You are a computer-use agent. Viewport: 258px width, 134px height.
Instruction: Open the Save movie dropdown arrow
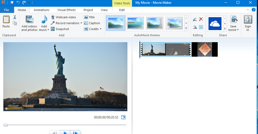[x=238, y=30]
